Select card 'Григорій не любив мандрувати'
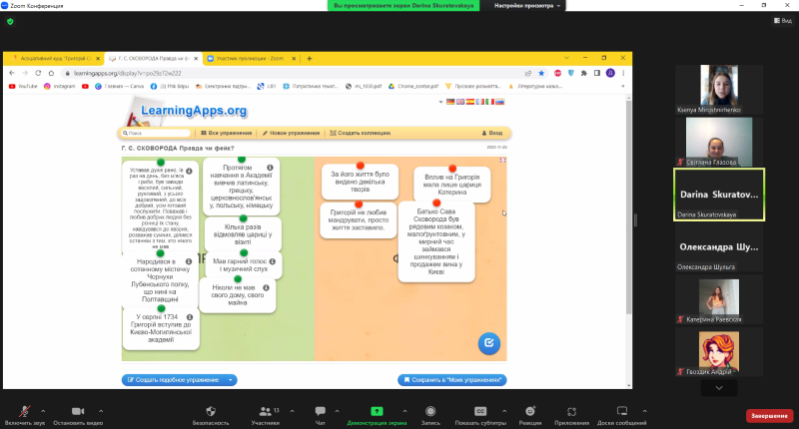Screen dimensions: 799x429 (x=359, y=219)
